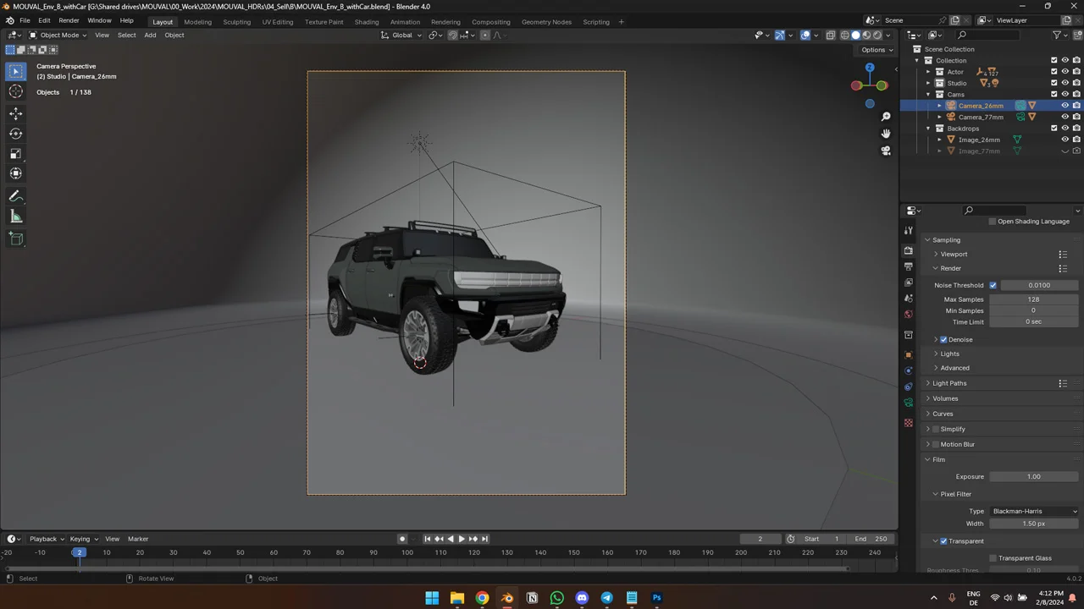1084x609 pixels.
Task: Open the red checkered Texture Properties tab
Action: point(908,422)
